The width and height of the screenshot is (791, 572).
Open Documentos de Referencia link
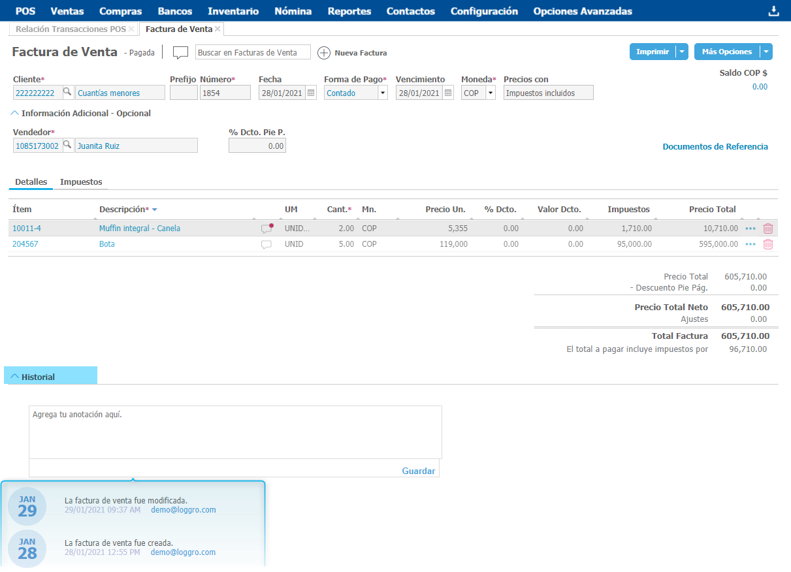tap(715, 147)
